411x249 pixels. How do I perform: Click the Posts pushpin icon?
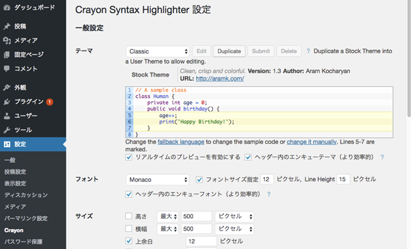[7, 26]
